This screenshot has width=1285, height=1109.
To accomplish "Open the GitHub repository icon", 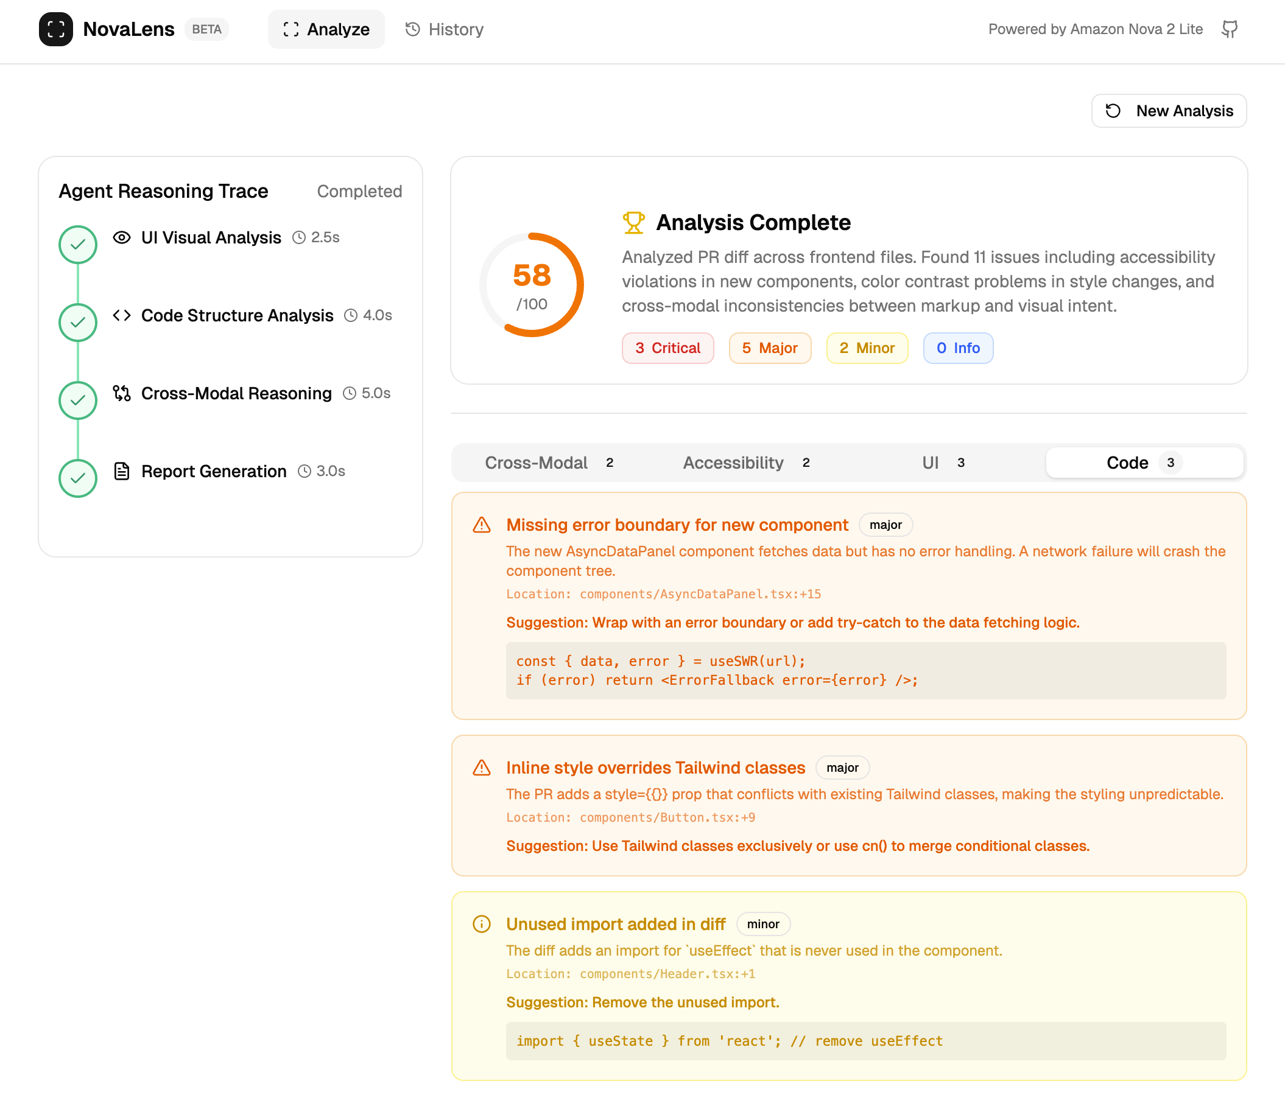I will click(1229, 29).
